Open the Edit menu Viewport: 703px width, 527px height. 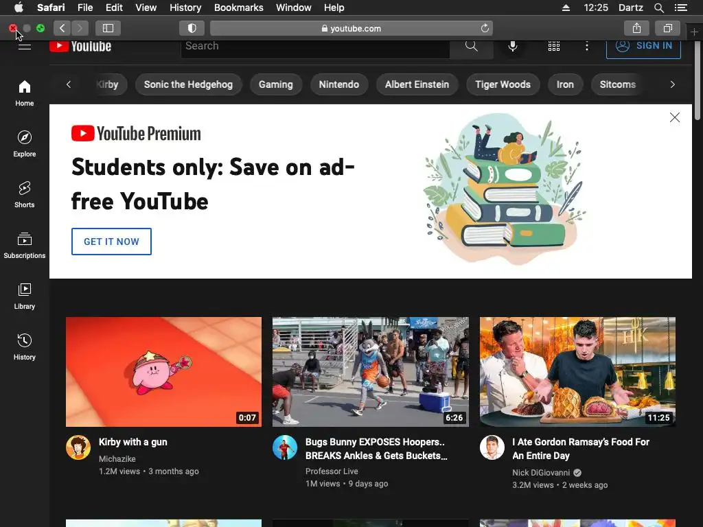(x=114, y=8)
